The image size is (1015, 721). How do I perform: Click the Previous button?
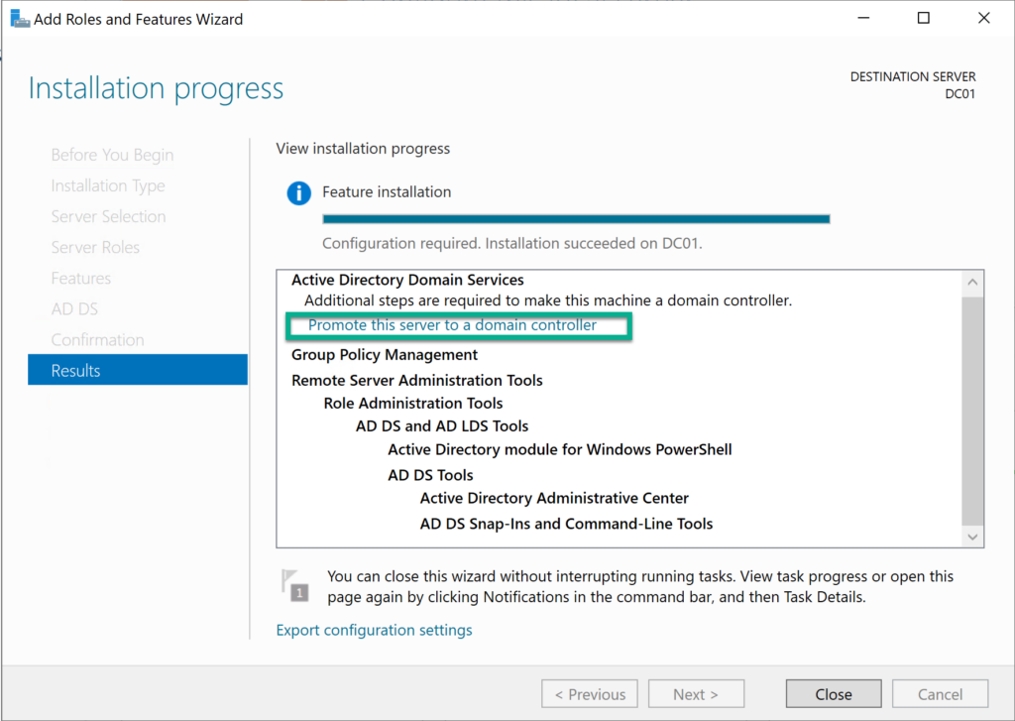click(589, 693)
